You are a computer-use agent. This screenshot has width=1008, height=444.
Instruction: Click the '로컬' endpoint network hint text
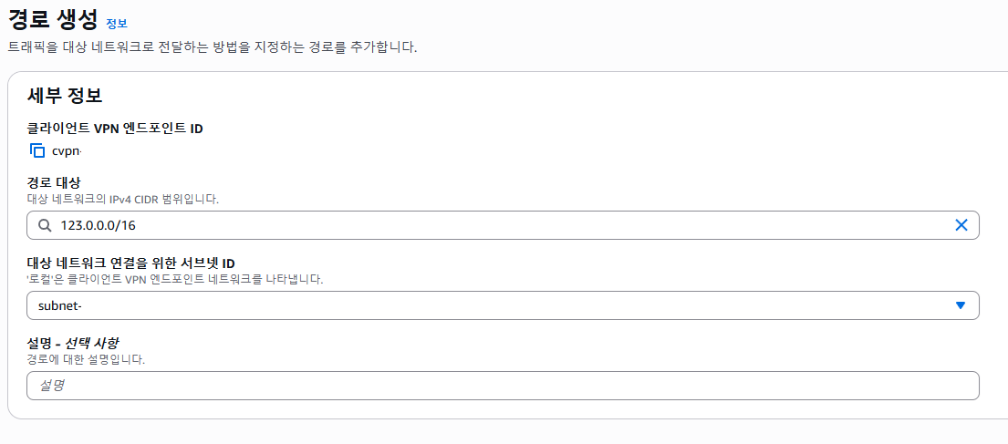[x=175, y=279]
